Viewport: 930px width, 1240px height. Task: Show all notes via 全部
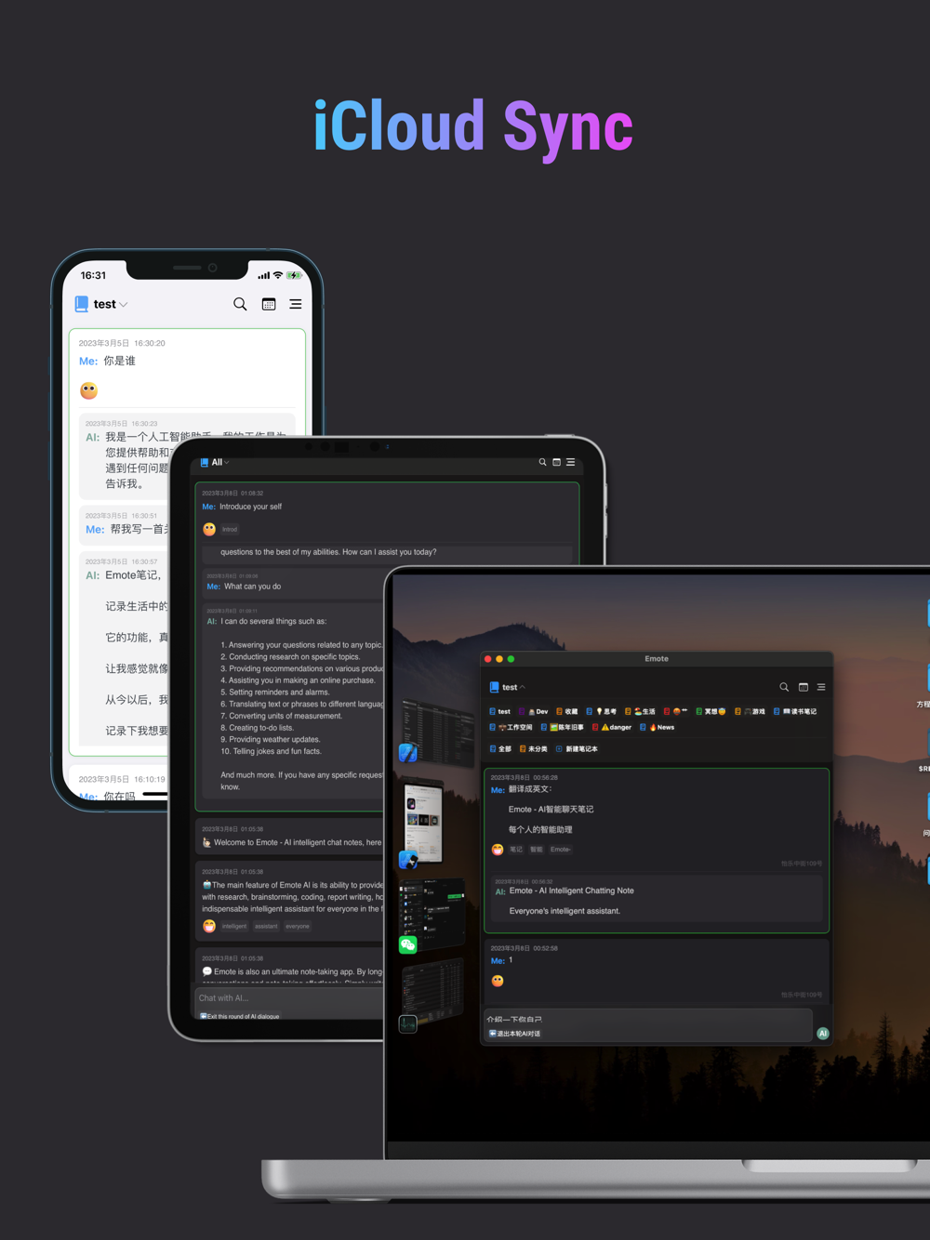pyautogui.click(x=500, y=748)
